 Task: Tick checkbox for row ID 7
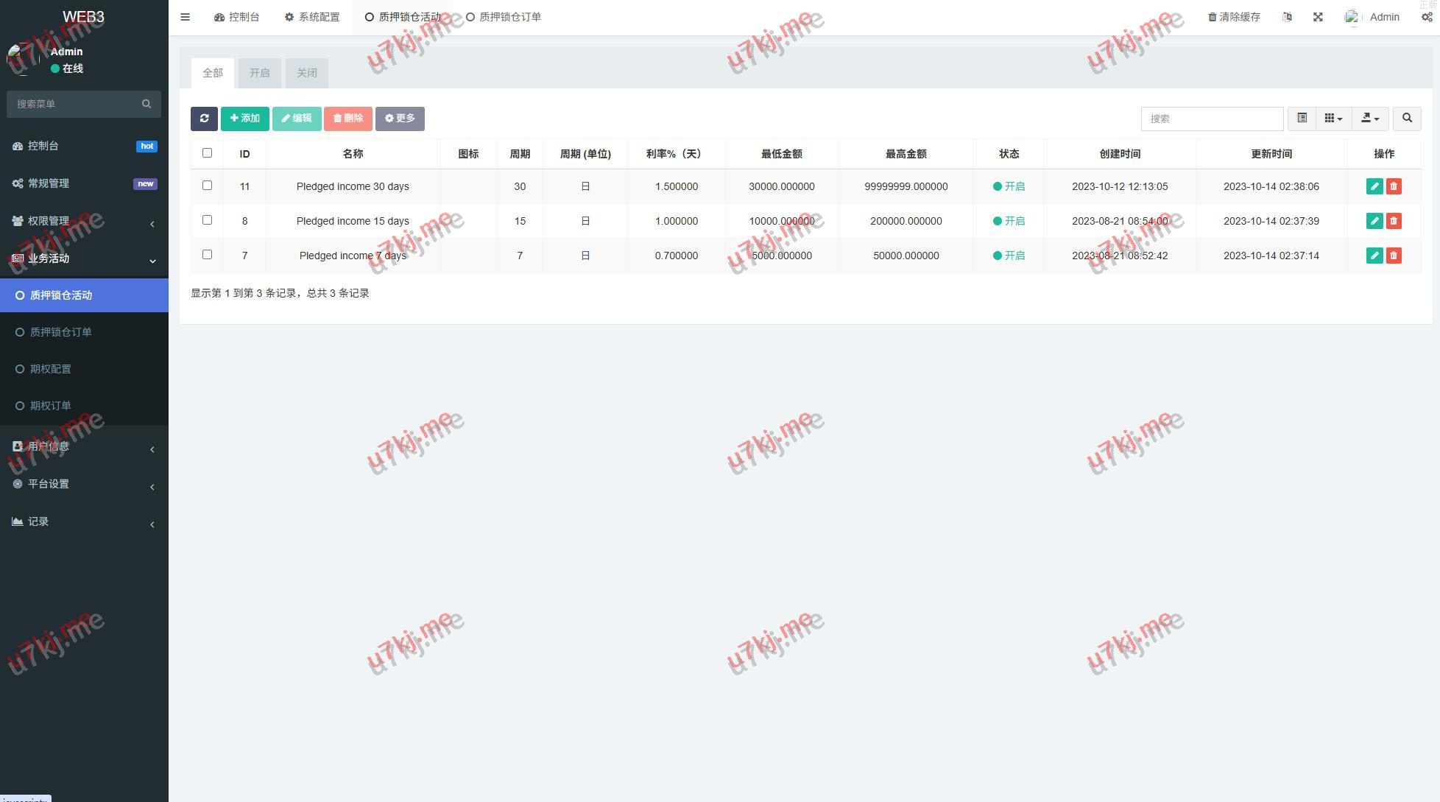(207, 255)
